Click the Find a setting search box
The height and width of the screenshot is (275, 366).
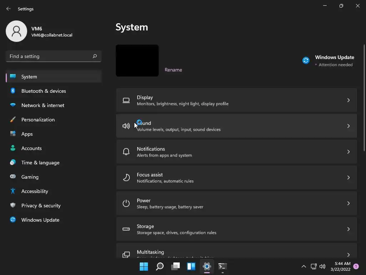point(54,56)
